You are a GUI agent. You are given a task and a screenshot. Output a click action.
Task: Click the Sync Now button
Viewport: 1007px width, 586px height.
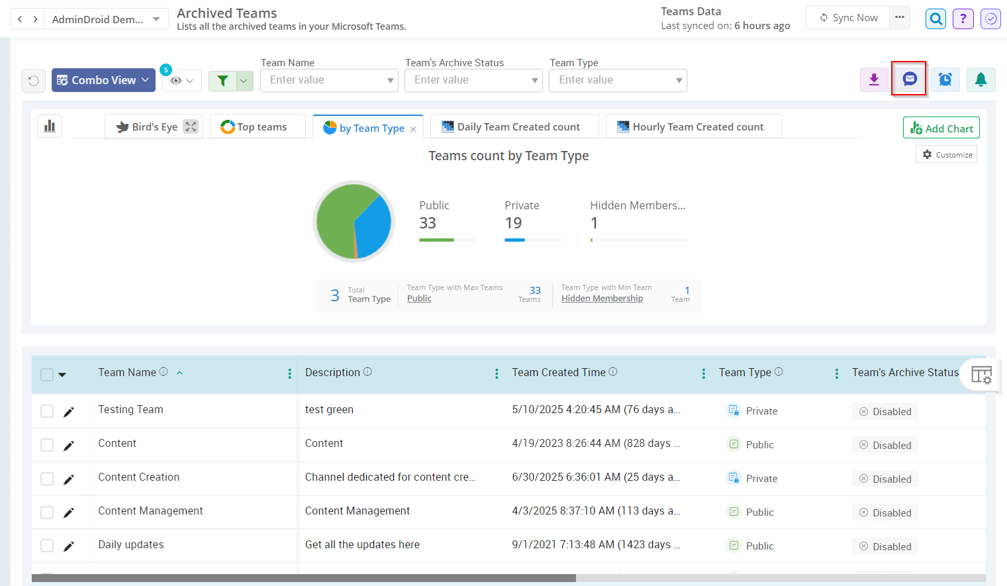coord(847,18)
